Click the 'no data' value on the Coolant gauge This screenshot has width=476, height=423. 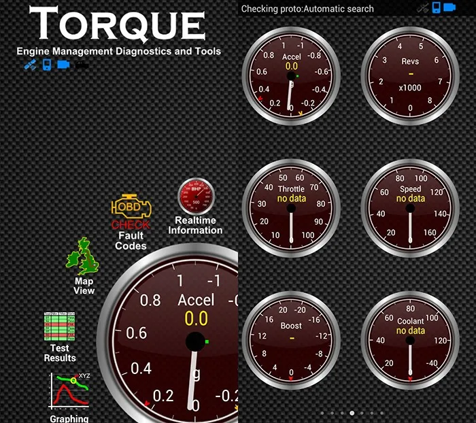(x=411, y=331)
